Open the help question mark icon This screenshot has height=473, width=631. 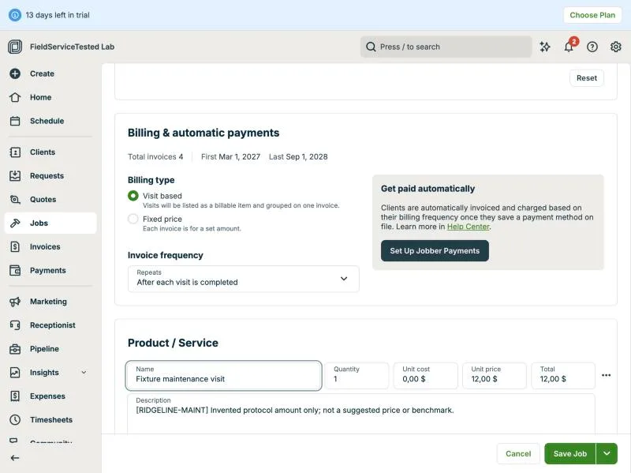coord(592,47)
